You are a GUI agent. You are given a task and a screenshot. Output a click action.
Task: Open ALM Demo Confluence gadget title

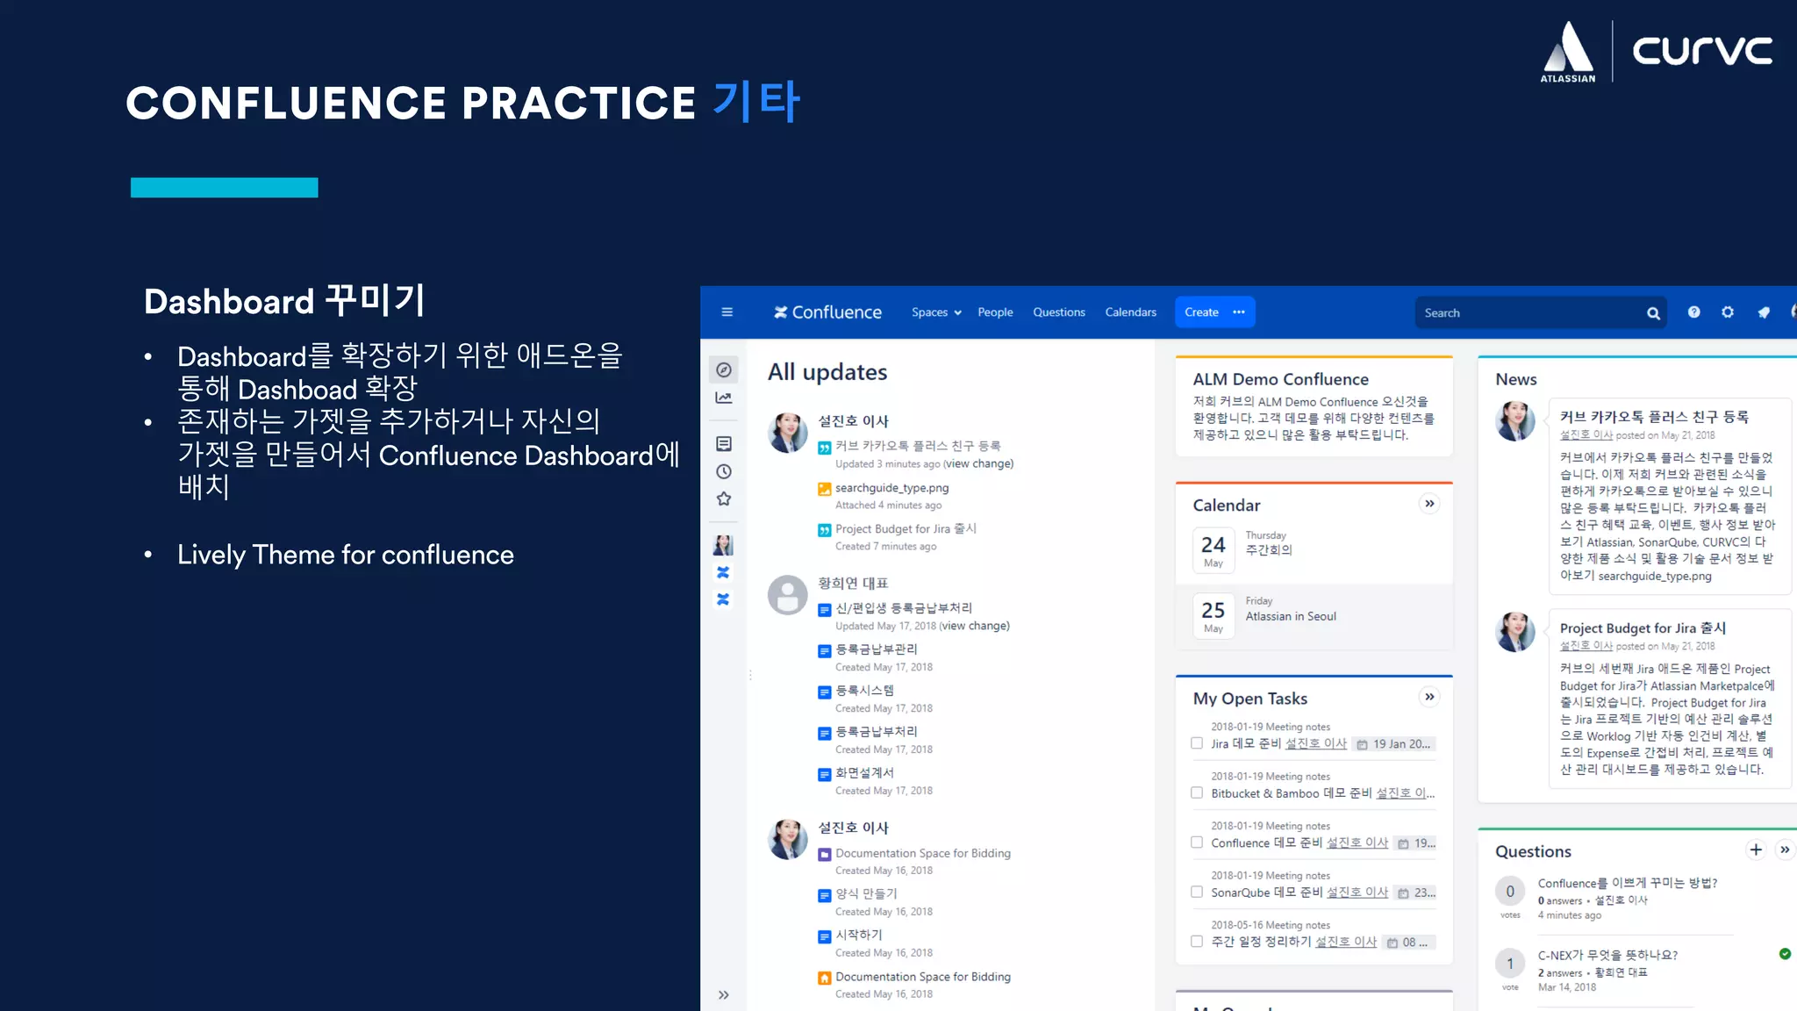coord(1280,379)
